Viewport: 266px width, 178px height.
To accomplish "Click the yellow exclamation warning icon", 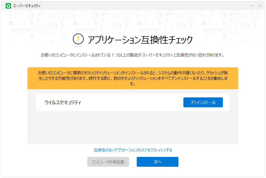I will pos(78,39).
